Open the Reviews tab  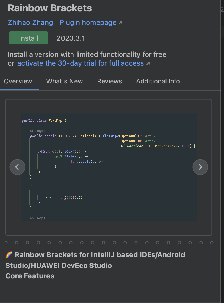click(110, 81)
